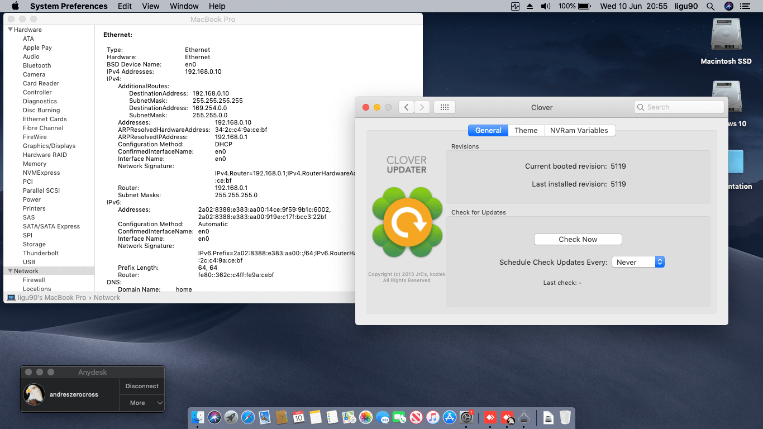Open the Window menu
This screenshot has height=429, width=763.
184,6
